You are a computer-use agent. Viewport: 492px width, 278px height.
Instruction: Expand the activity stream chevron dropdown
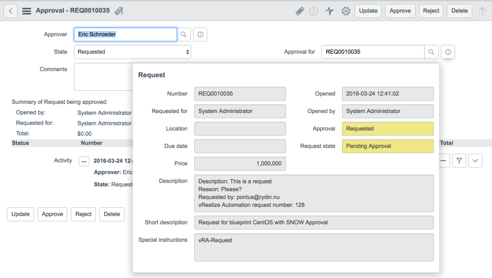point(476,161)
